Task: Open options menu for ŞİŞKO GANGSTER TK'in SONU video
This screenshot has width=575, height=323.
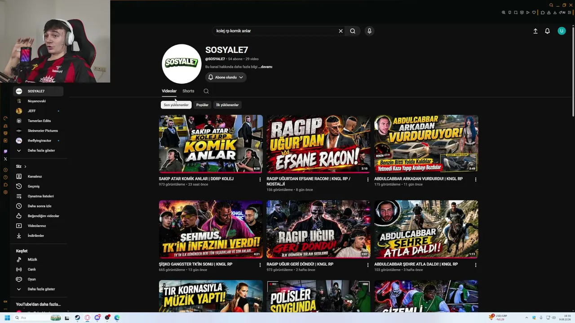Action: (x=260, y=265)
